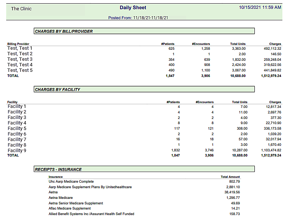Screen dimensions: 286x218
Task: Select the Charges By Bill/Provider section header
Action: (64, 31)
